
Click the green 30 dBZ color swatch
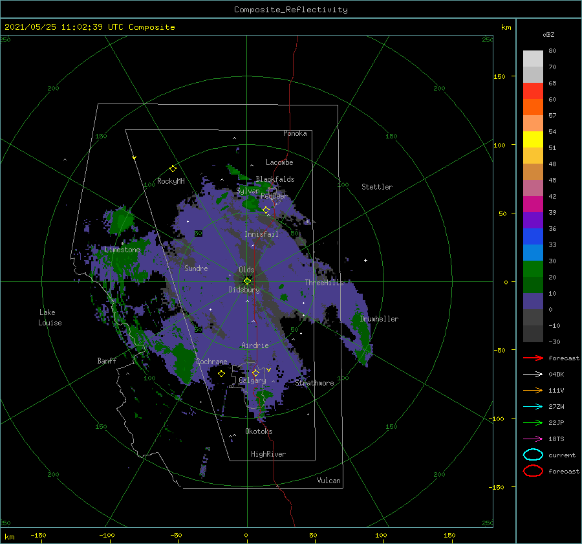click(x=533, y=269)
